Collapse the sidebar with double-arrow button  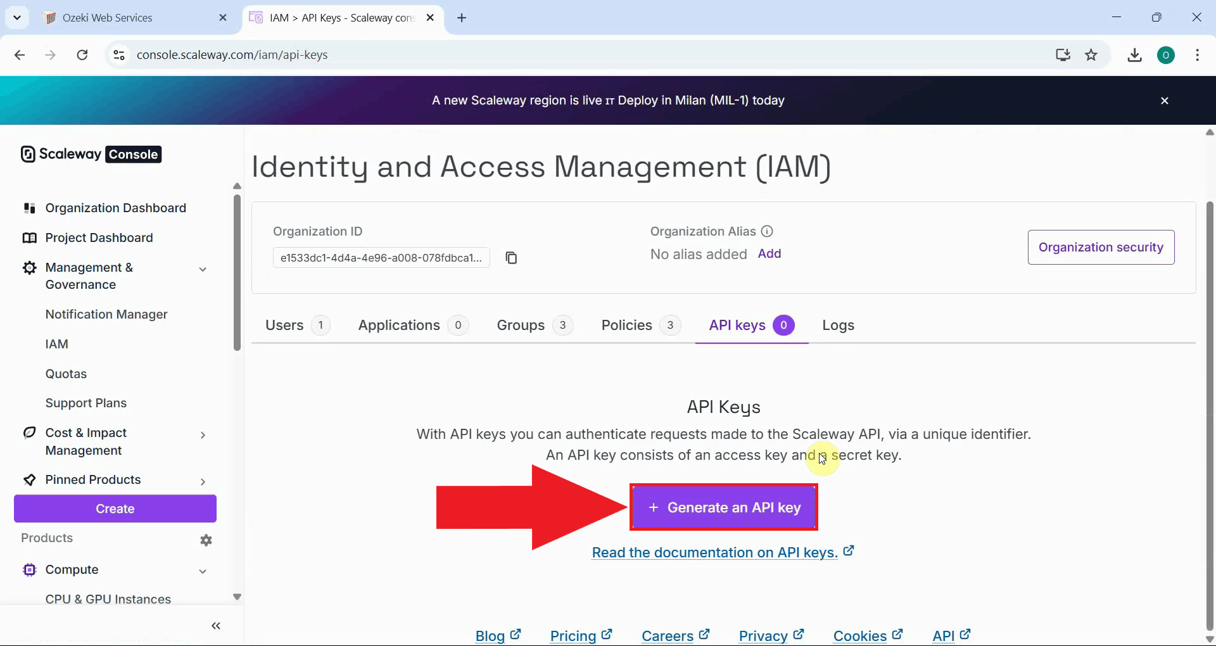(x=215, y=626)
